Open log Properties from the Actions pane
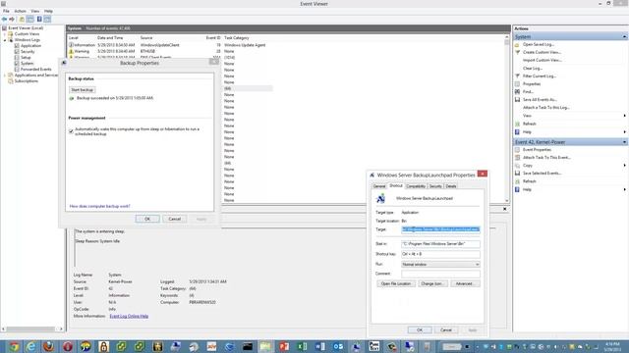 pos(532,84)
